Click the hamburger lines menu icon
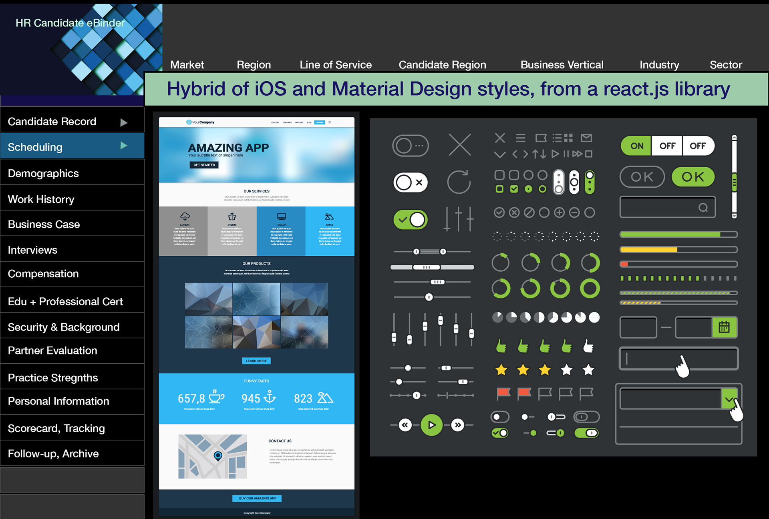This screenshot has width=769, height=519. tap(520, 138)
